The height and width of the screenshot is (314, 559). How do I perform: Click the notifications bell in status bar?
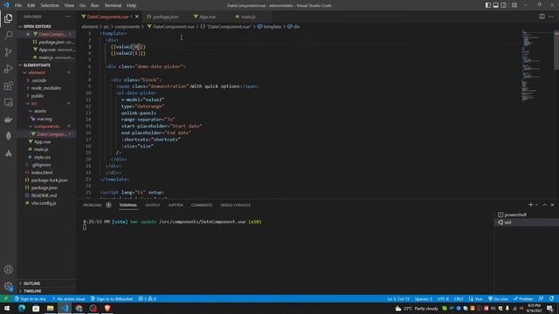(551, 298)
